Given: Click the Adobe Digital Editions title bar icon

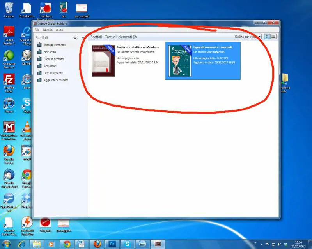Looking at the screenshot, I should click(35, 23).
